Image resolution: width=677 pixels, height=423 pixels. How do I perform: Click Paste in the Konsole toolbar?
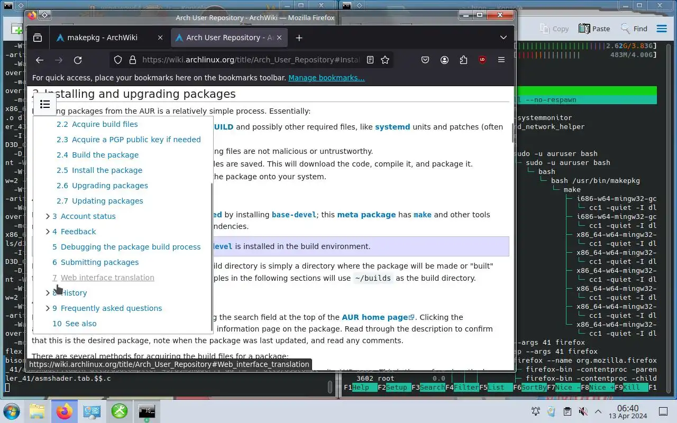594,29
